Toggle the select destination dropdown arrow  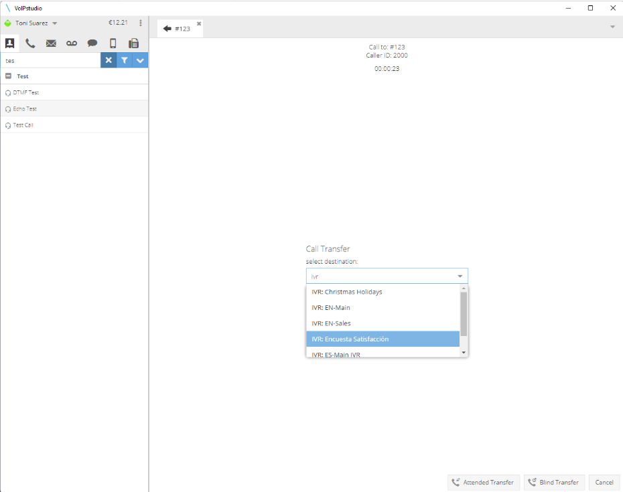[460, 276]
